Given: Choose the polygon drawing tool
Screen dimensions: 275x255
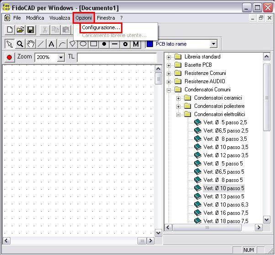Looking at the screenshot, I should [73, 44].
